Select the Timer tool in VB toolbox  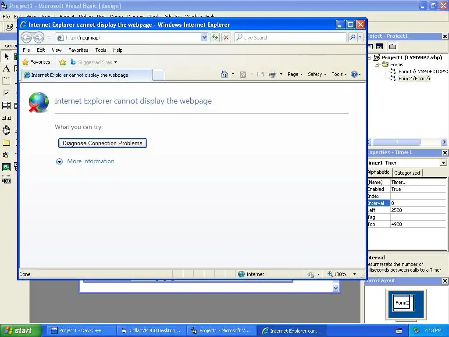pos(6,130)
